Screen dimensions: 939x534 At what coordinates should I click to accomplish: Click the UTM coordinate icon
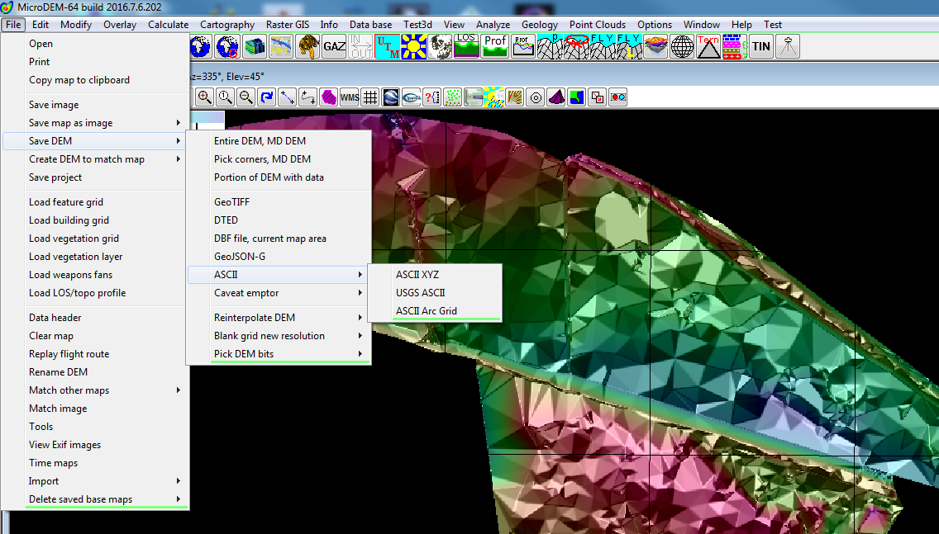coord(388,47)
